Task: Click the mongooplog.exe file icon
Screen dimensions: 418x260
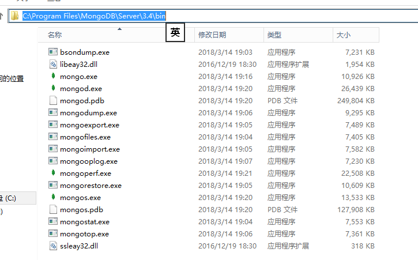Action: coord(53,161)
